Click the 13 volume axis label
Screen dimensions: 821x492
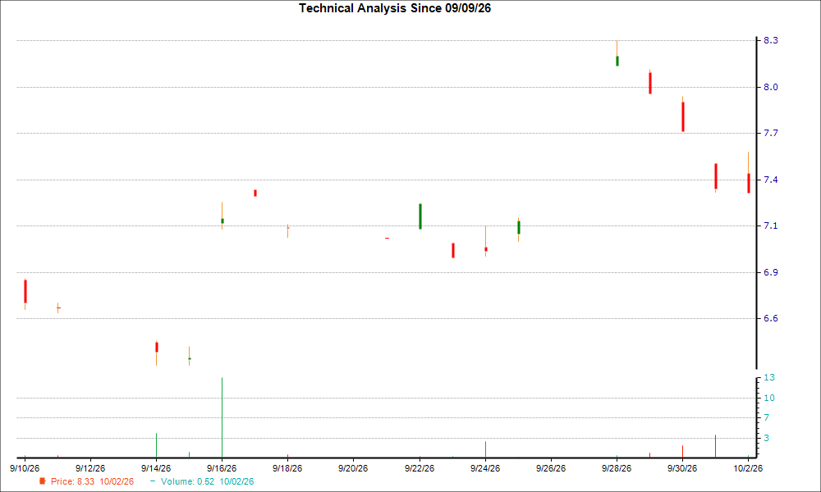coord(769,377)
